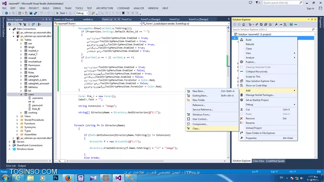Viewport: 324px width, 182px height.
Task: Expand the Views folder node
Action: (17, 116)
